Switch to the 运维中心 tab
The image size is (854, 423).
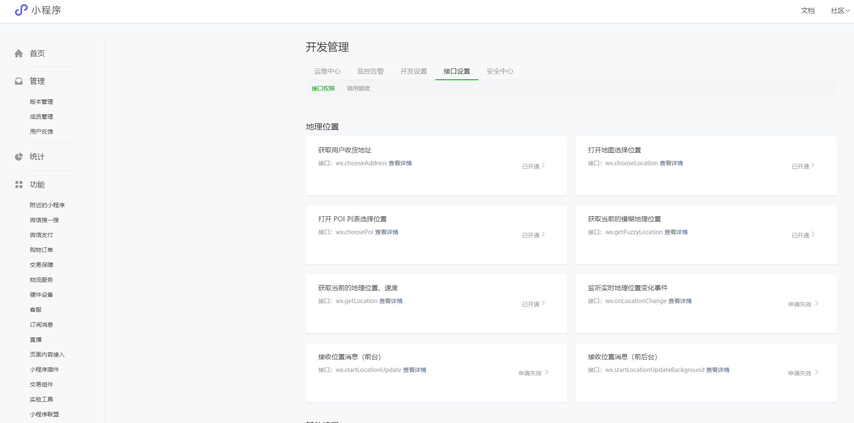(327, 71)
